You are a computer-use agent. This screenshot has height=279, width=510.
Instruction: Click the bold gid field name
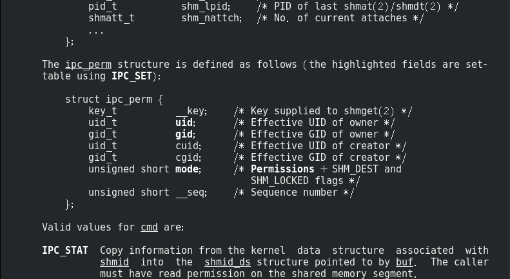(184, 134)
